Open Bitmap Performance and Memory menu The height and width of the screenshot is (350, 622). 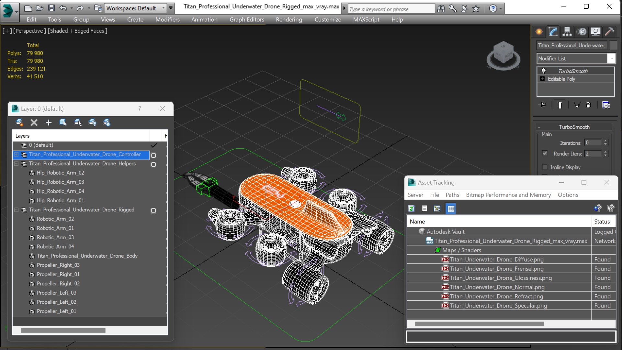(508, 195)
